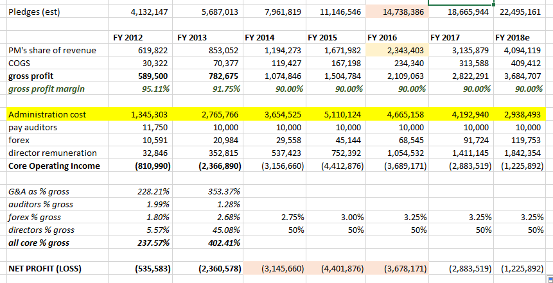Click the FY 2012 column header cell
This screenshot has height=283, width=553.
[x=133, y=38]
